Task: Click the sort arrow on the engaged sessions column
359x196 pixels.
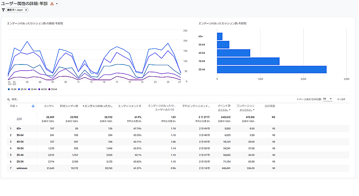Action: point(84,106)
